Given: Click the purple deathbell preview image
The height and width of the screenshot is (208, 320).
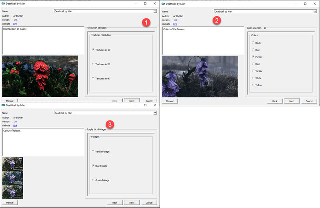Looking at the screenshot, I should pyautogui.click(x=200, y=76).
